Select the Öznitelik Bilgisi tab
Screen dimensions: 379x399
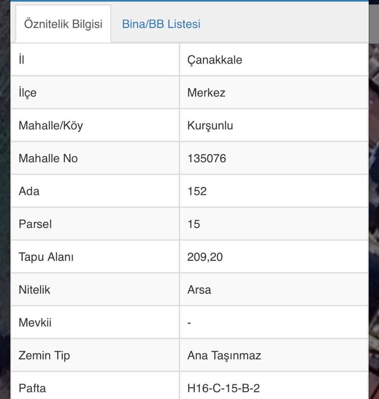pyautogui.click(x=63, y=24)
